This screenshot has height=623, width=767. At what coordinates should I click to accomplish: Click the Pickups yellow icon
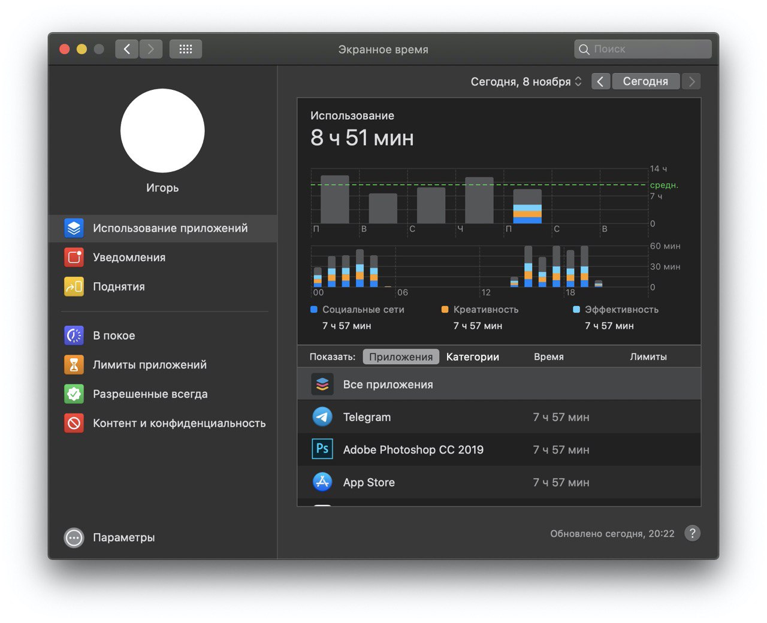(x=74, y=287)
